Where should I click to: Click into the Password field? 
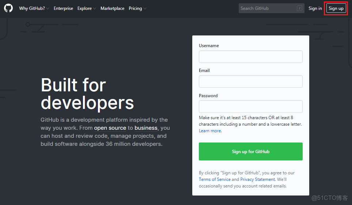coord(250,106)
